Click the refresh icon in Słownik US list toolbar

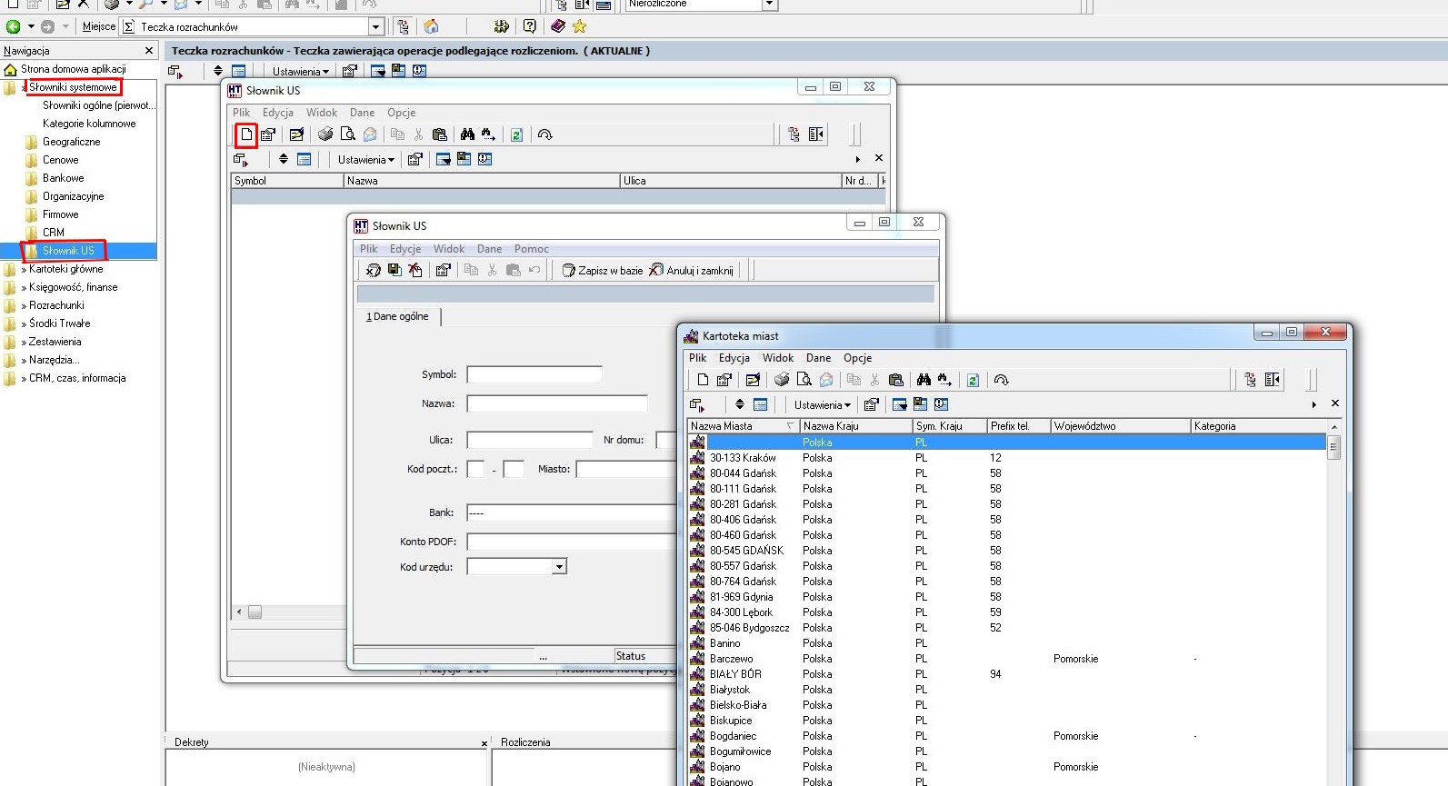[x=516, y=134]
